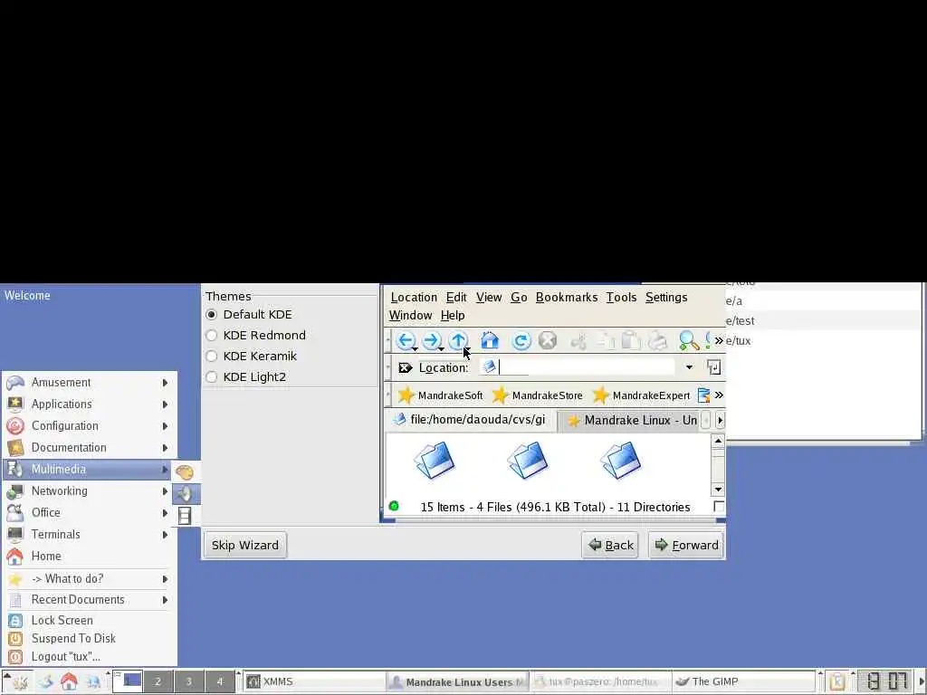Expand the Networking submenu
This screenshot has width=927, height=695.
point(90,491)
